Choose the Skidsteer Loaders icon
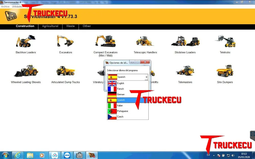This screenshot has height=159, width=255. [x=185, y=41]
